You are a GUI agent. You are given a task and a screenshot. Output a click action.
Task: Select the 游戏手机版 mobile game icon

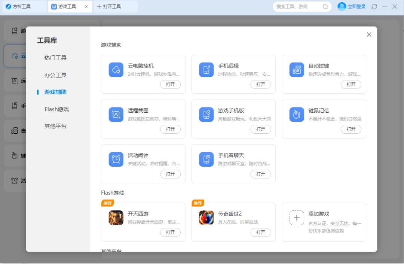pyautogui.click(x=206, y=115)
